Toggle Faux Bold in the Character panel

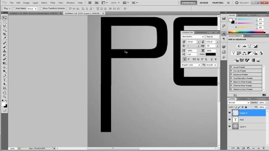click(x=185, y=59)
